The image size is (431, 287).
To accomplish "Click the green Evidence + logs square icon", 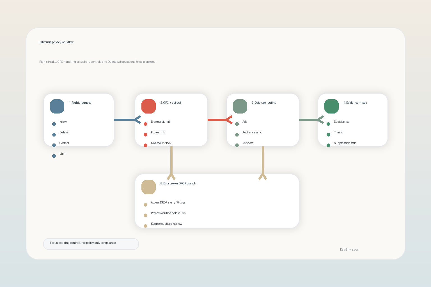I will tap(331, 106).
